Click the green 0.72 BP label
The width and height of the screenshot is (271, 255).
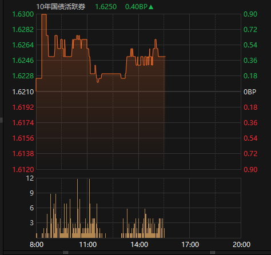point(250,30)
